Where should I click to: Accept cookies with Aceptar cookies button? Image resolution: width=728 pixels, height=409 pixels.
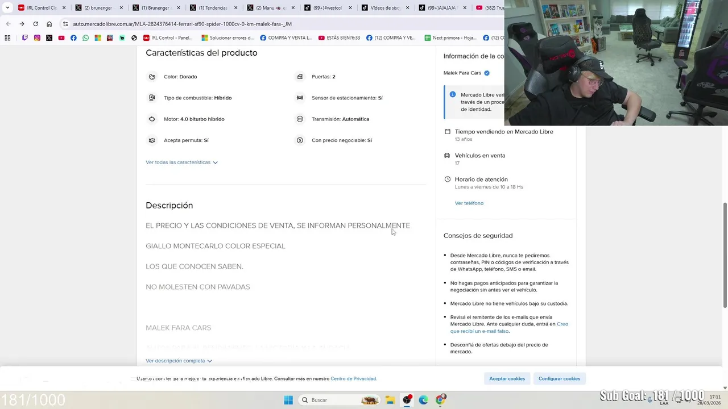[x=507, y=378]
